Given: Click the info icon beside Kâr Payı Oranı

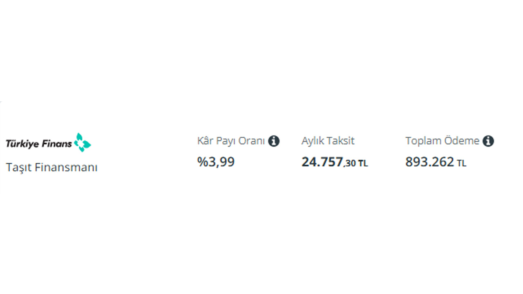Looking at the screenshot, I should [x=274, y=141].
